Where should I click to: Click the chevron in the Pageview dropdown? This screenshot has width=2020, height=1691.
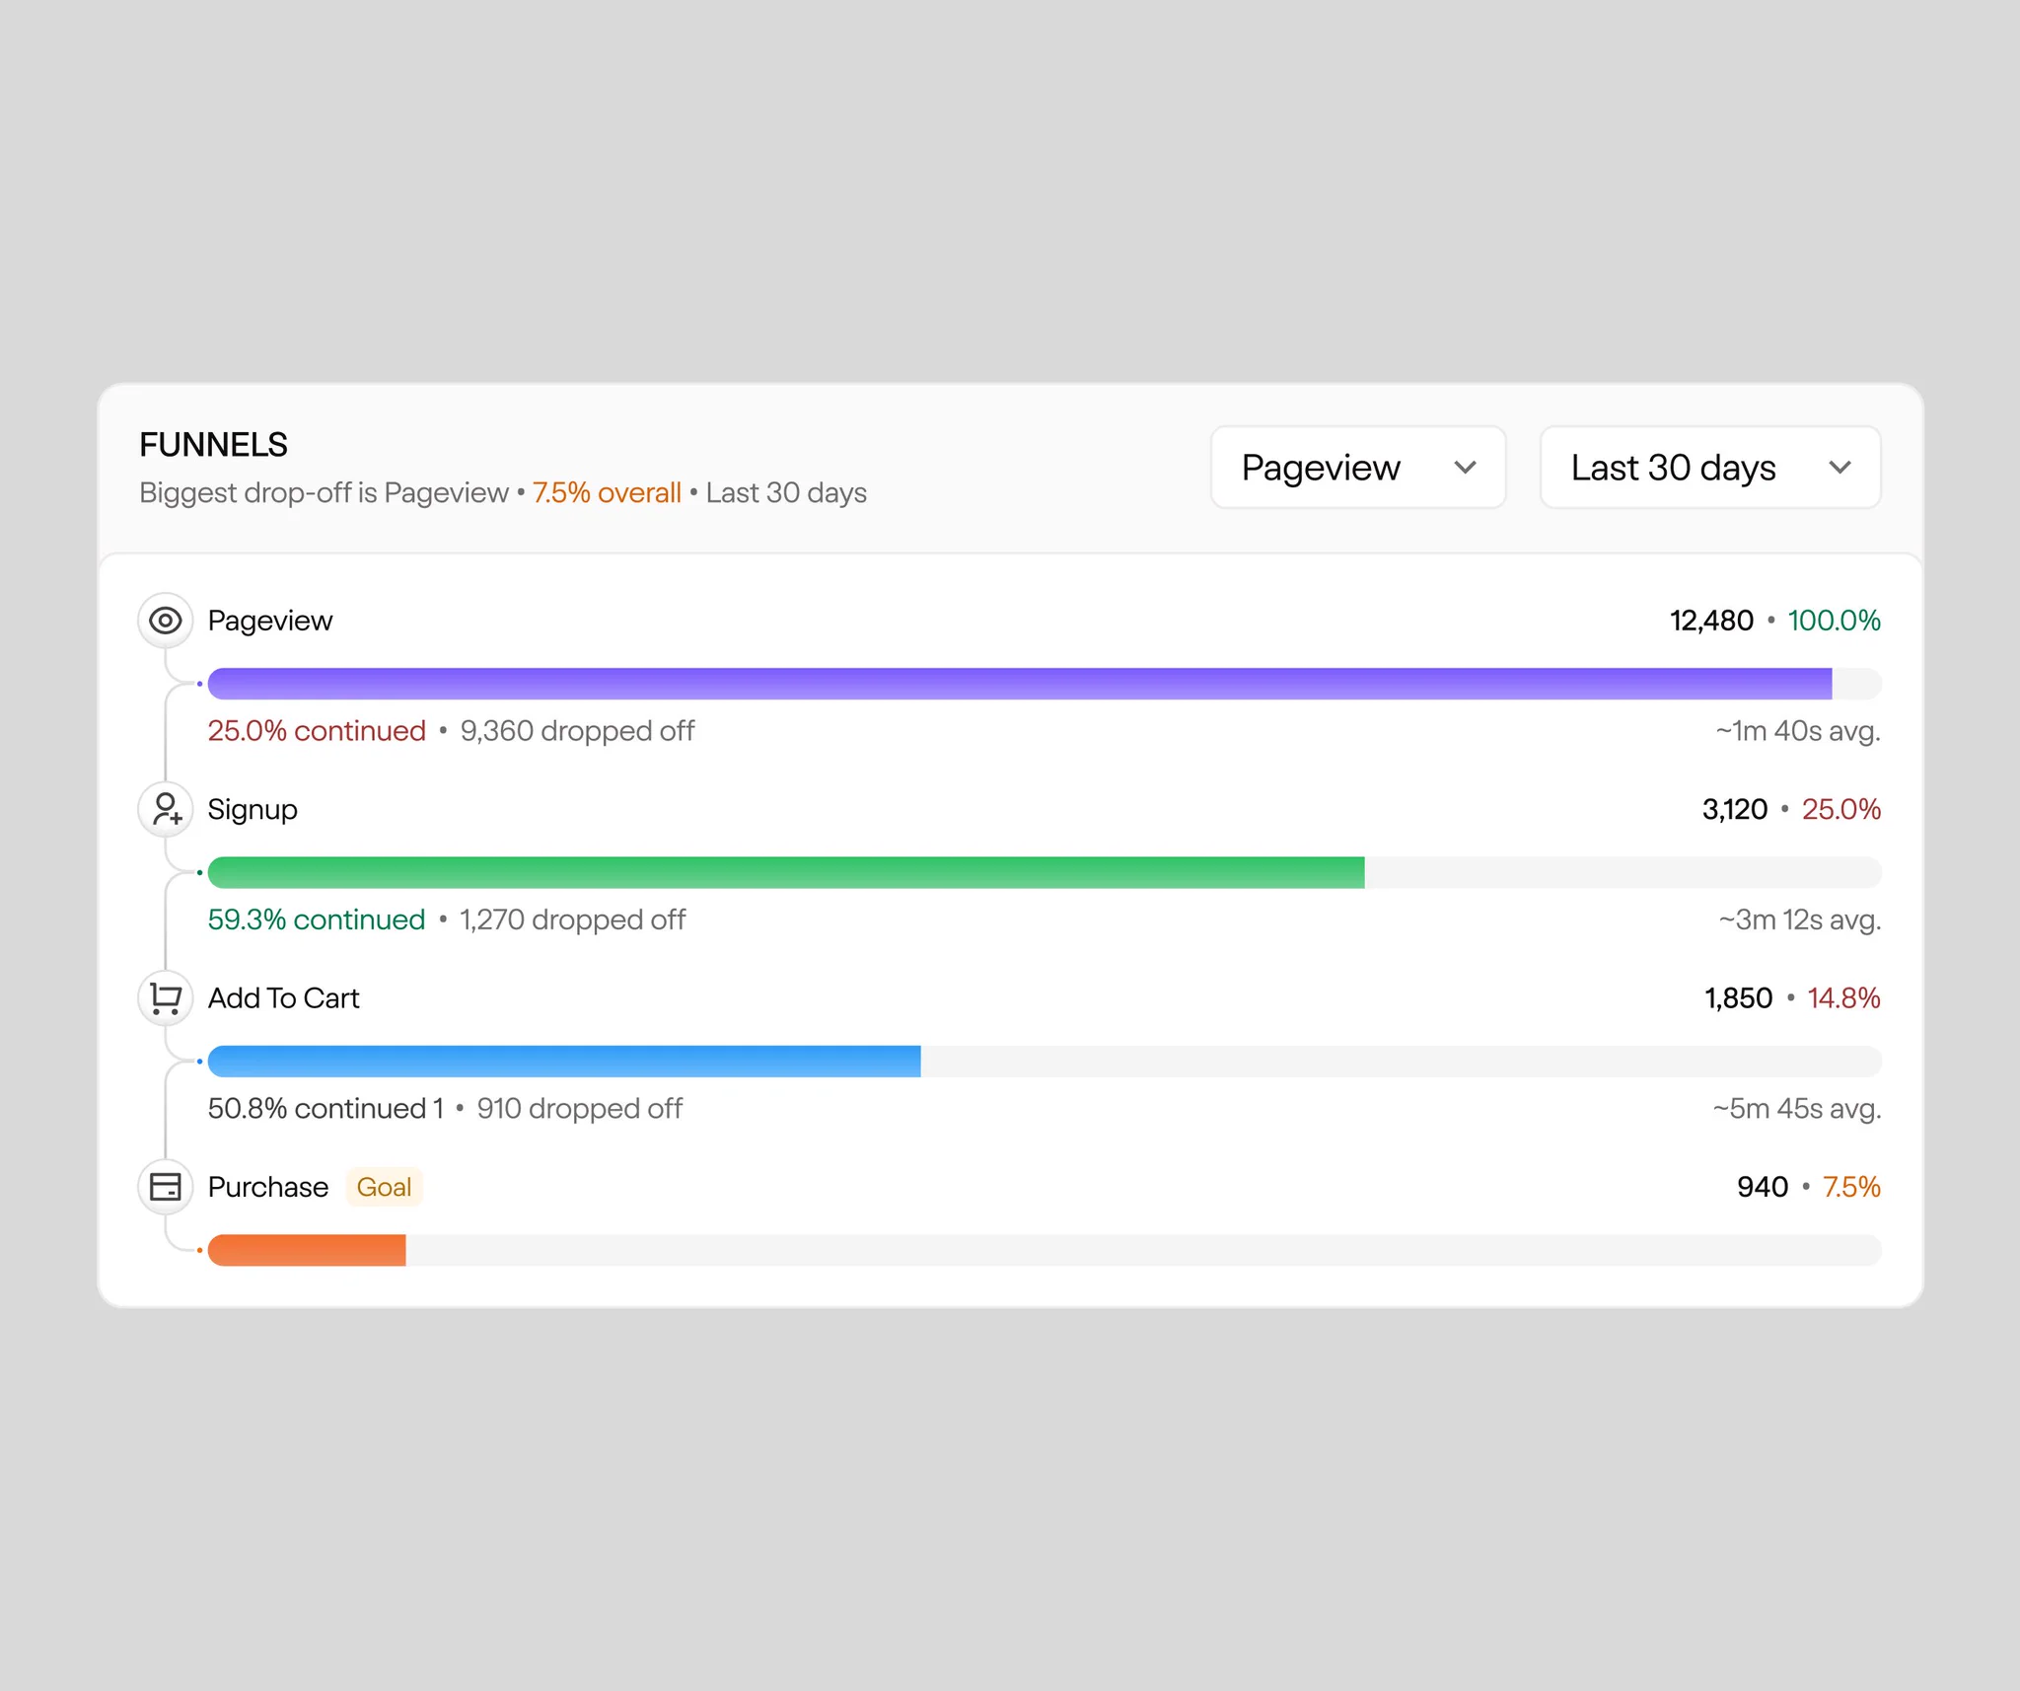tap(1465, 468)
